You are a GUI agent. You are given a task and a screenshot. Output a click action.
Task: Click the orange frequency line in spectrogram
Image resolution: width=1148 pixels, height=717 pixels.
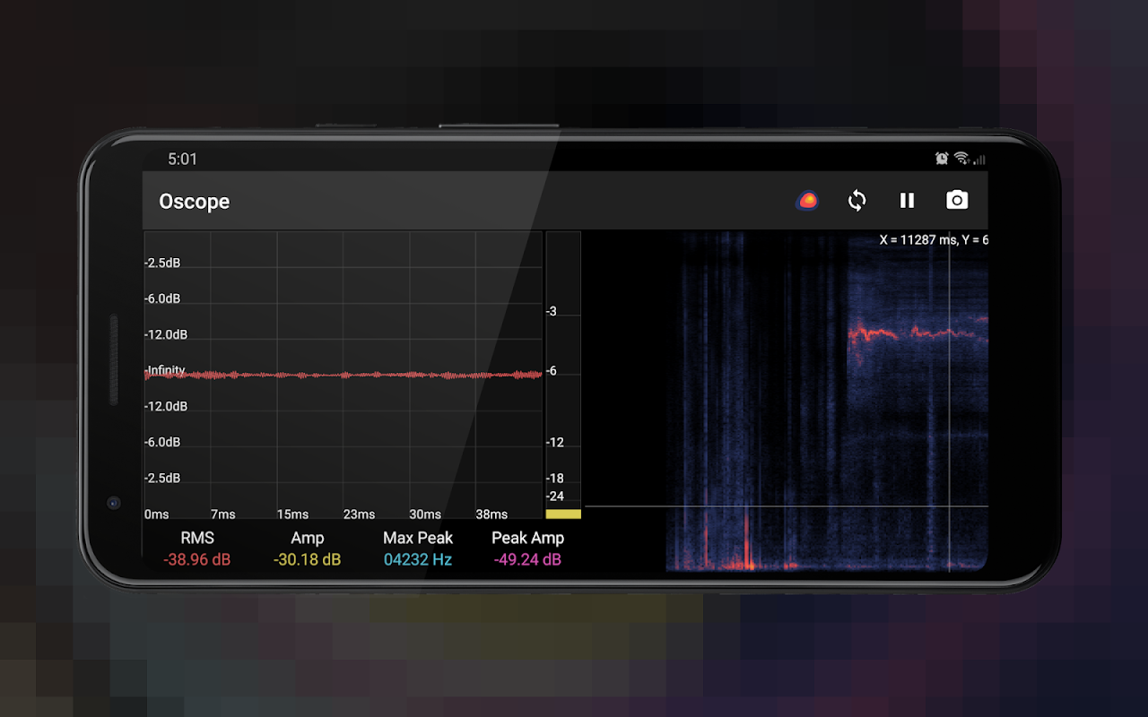click(915, 333)
